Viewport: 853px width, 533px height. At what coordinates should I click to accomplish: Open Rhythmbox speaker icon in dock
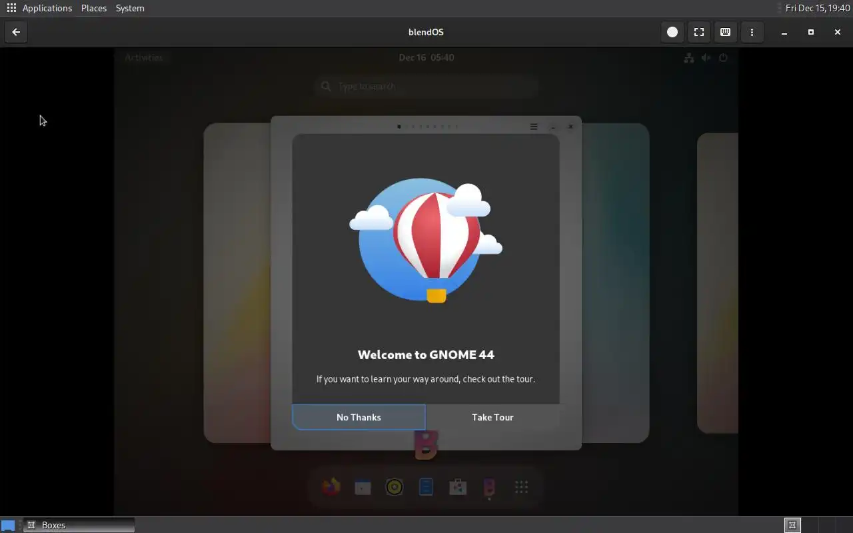click(x=395, y=488)
